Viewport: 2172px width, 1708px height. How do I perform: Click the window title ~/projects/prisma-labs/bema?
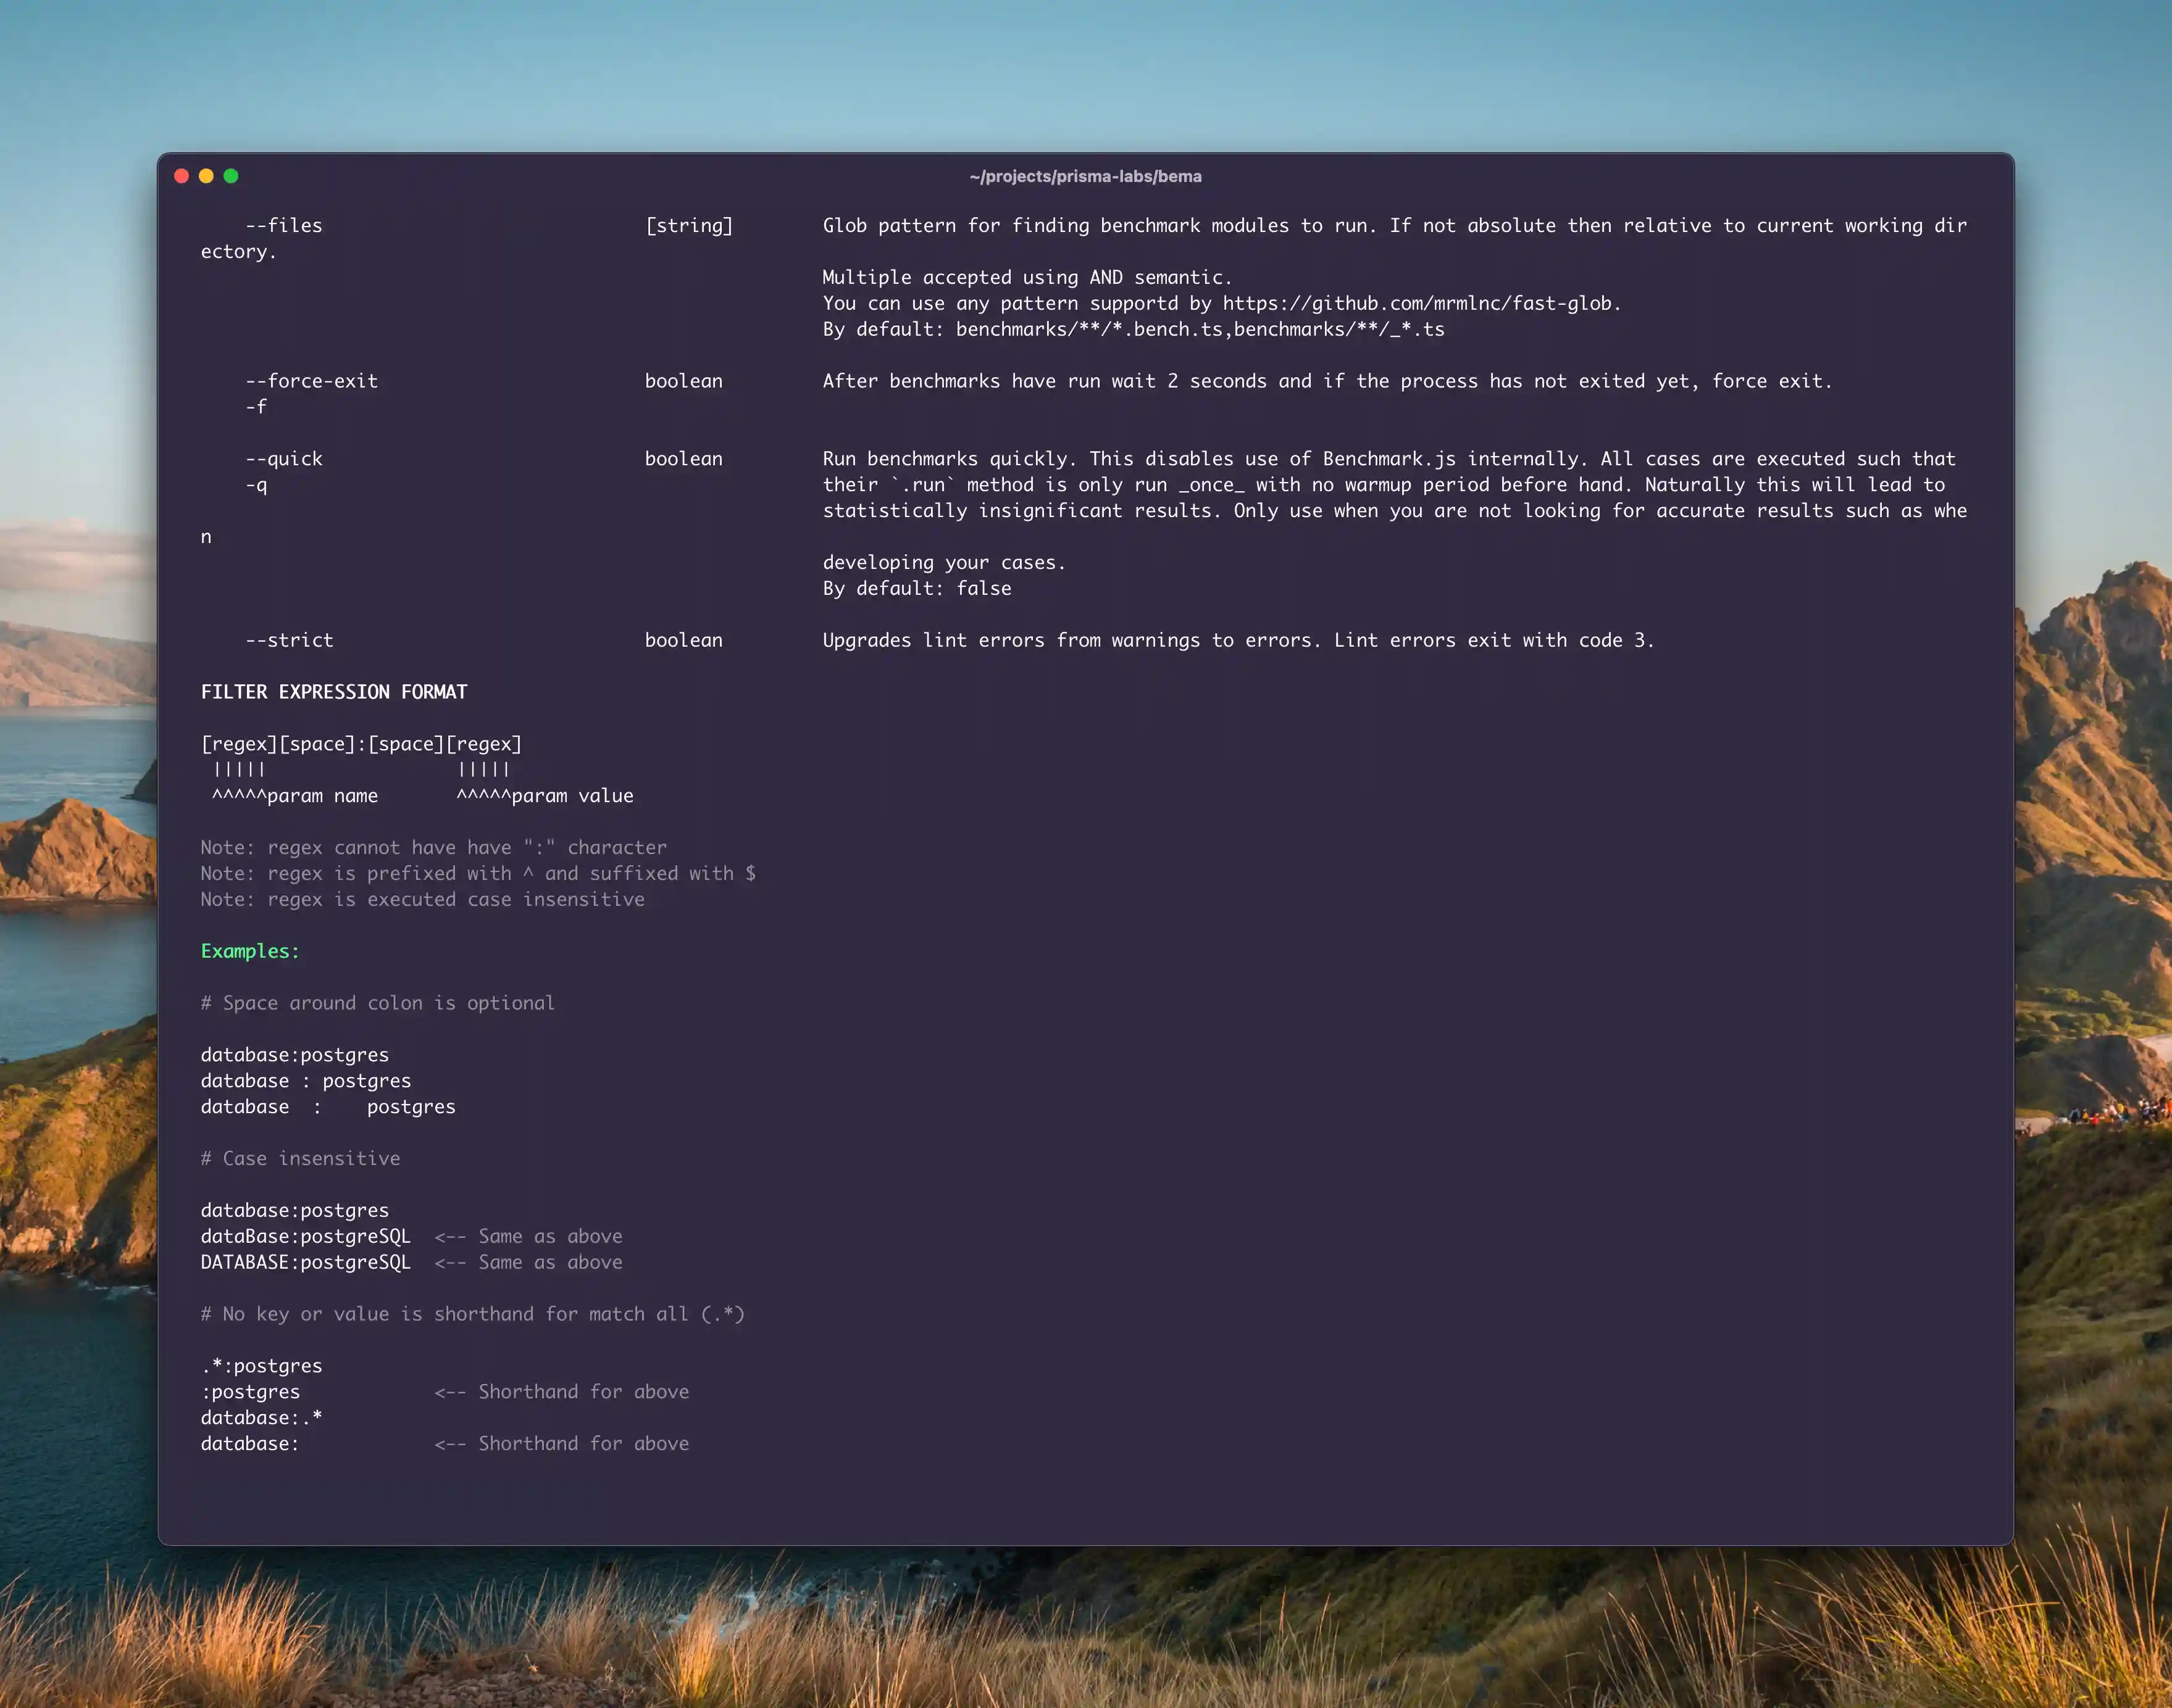1085,176
